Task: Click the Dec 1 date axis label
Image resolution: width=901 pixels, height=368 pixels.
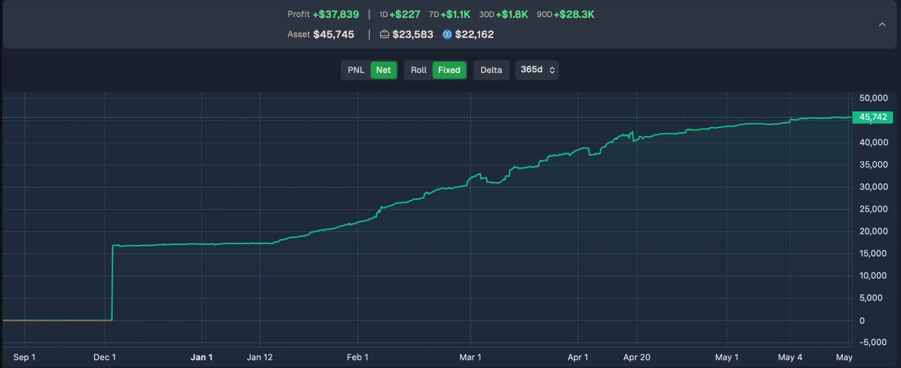Action: (105, 357)
